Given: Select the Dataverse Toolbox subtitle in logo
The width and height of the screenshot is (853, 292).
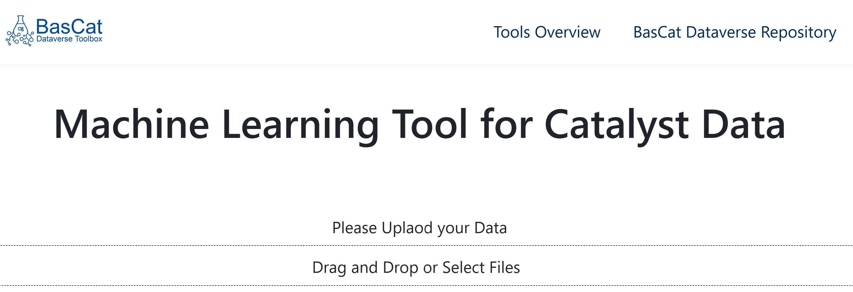Looking at the screenshot, I should [69, 39].
